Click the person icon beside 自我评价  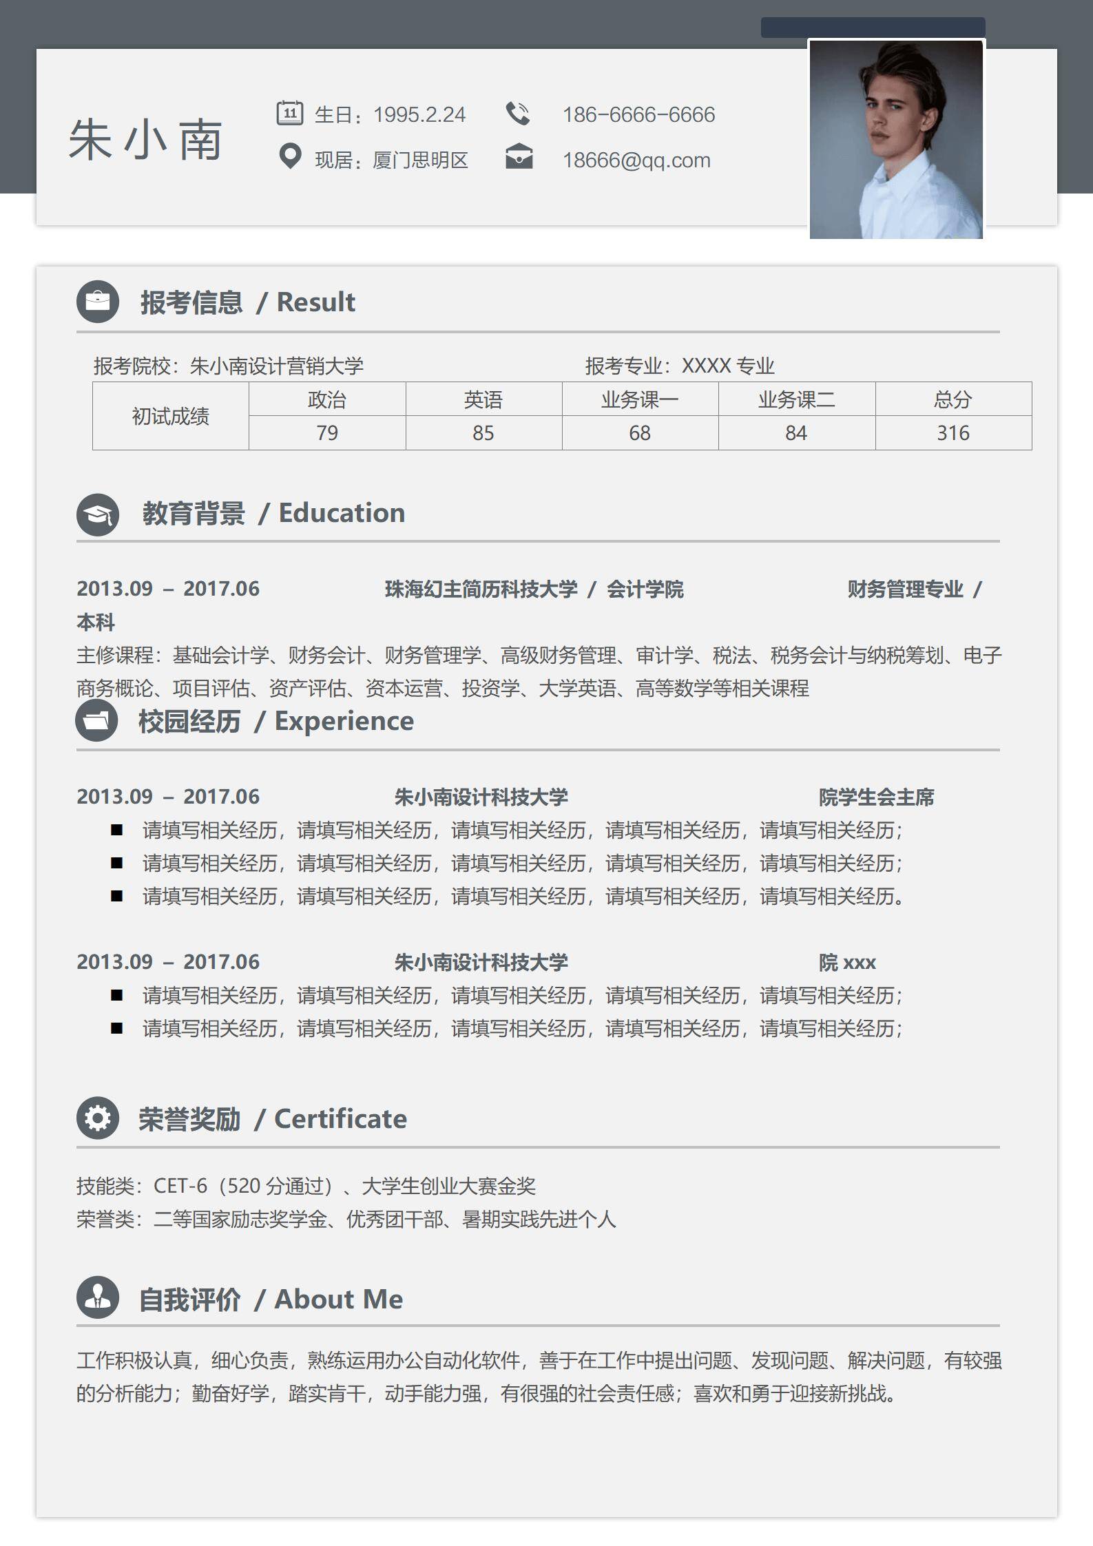(x=98, y=1297)
